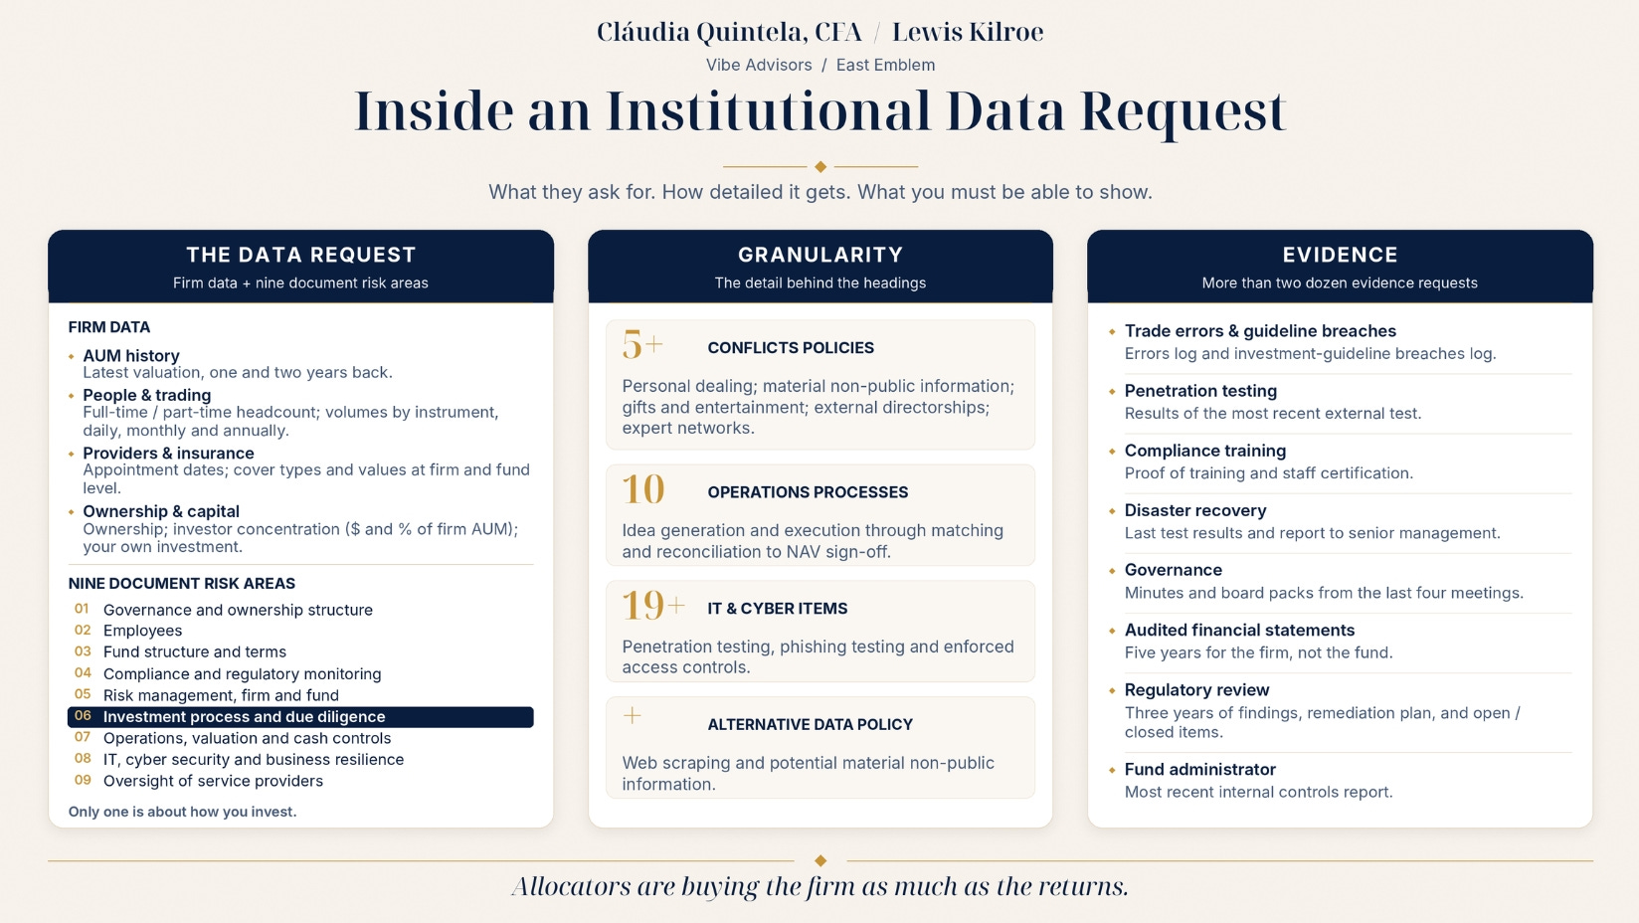
Task: Click The Data Request panel header
Action: (x=300, y=267)
